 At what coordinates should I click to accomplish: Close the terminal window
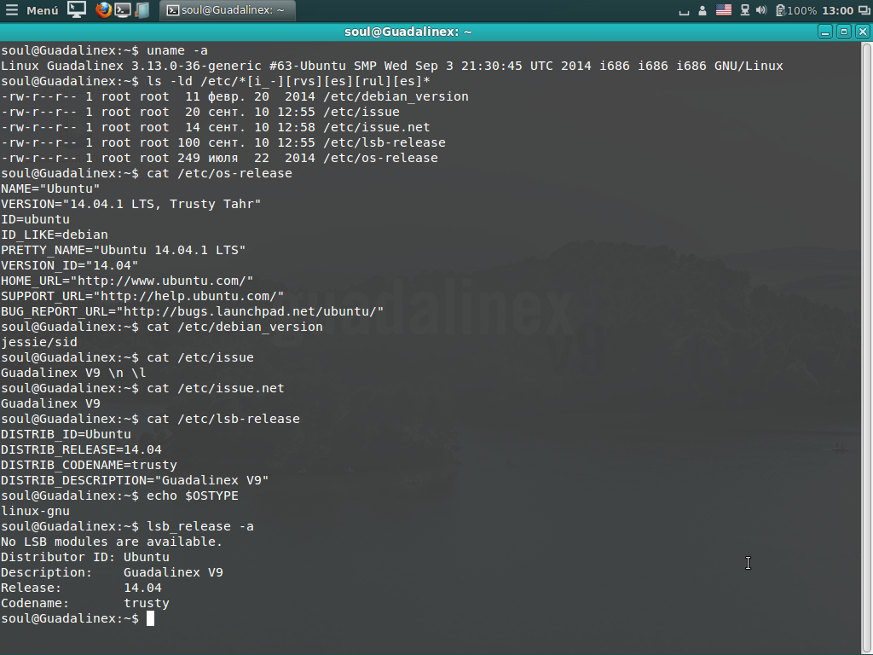pyautogui.click(x=863, y=32)
